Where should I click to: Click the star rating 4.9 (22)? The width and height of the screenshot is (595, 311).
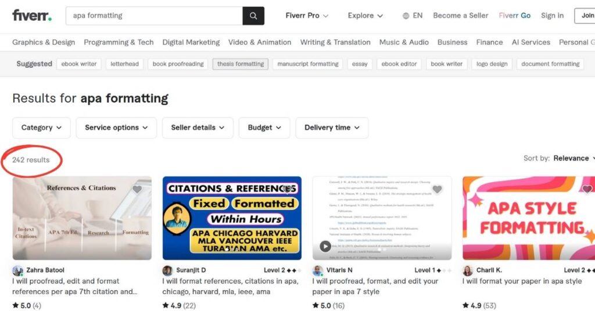click(179, 305)
